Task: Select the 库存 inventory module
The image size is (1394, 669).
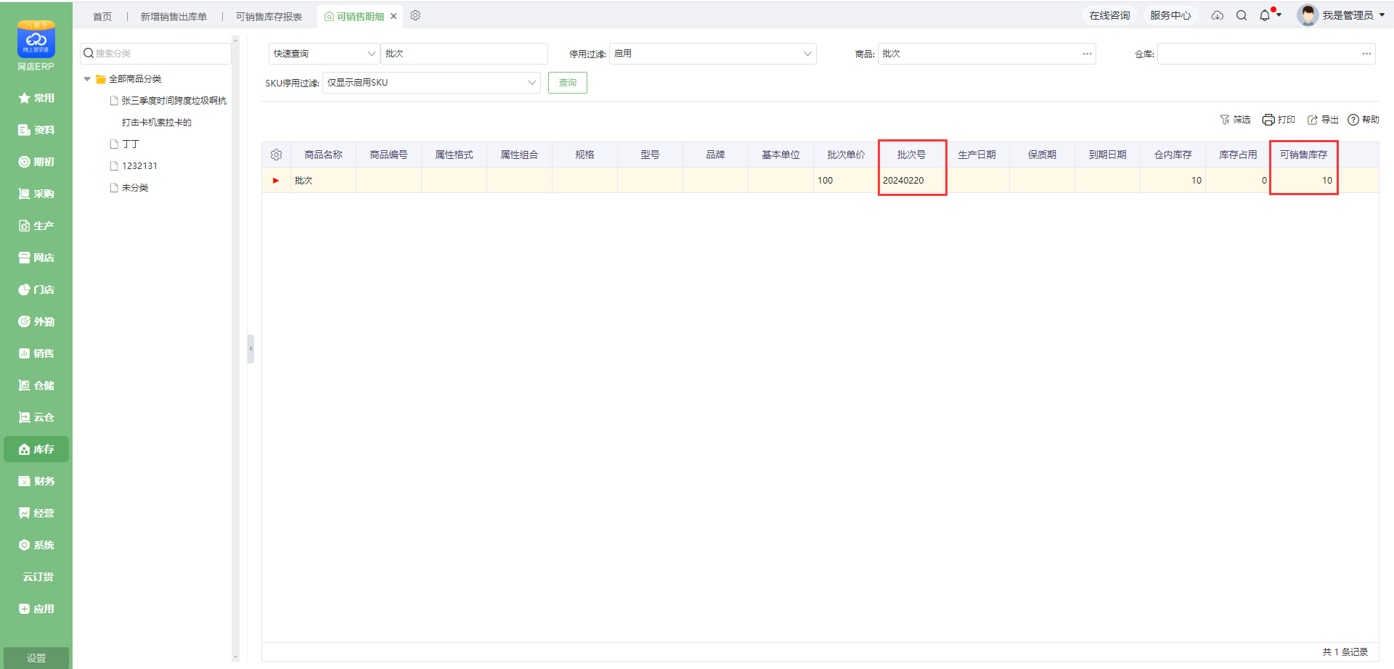Action: pos(36,449)
